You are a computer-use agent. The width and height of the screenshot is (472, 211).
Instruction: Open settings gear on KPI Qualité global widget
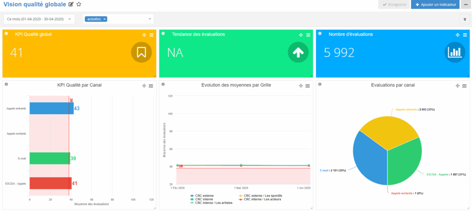pos(6,34)
